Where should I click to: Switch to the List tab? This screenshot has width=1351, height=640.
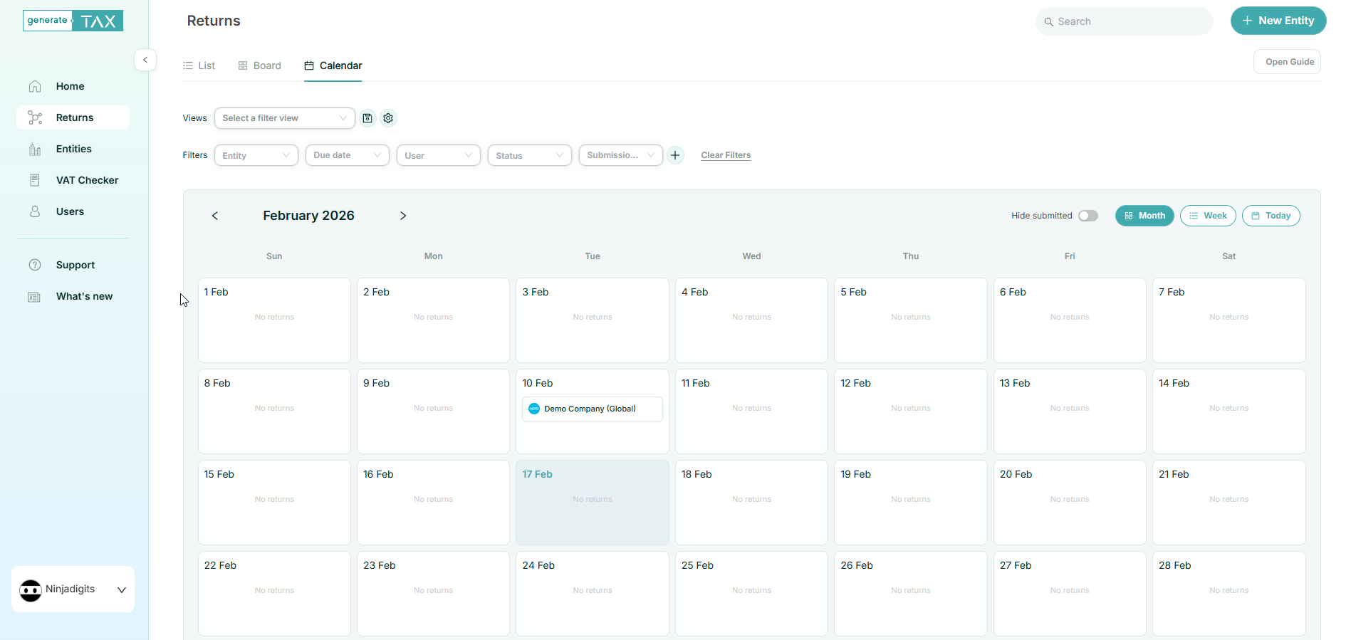pyautogui.click(x=199, y=65)
